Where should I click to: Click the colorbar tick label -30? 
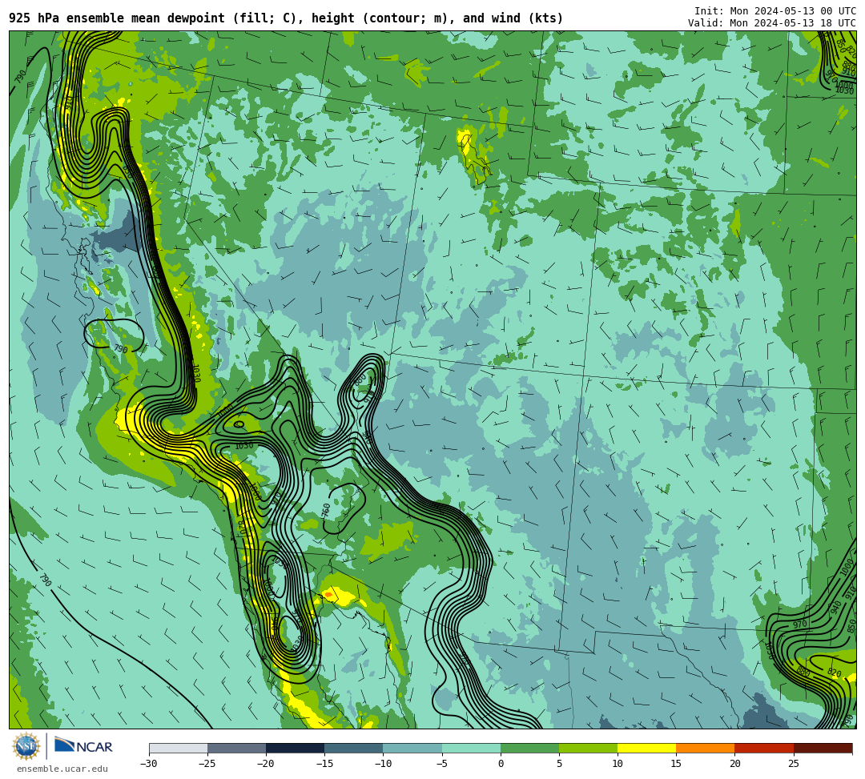point(149,764)
